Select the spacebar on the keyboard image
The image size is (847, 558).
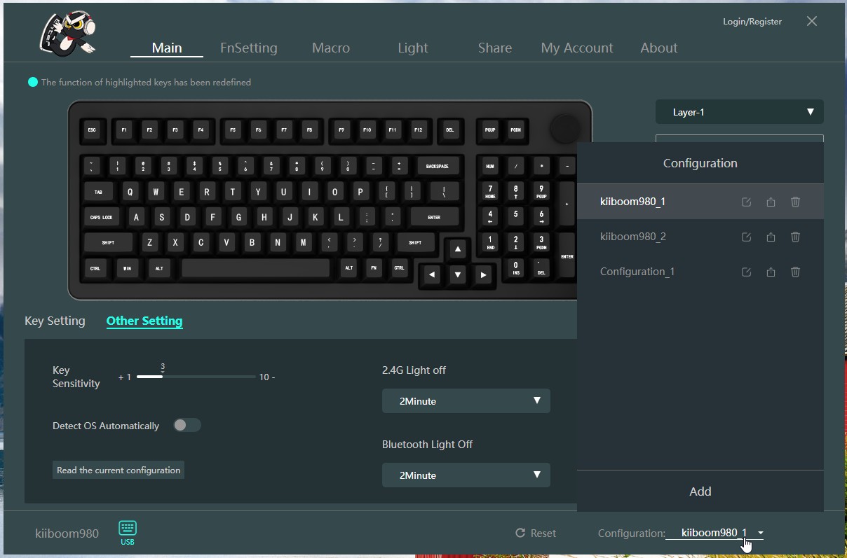pyautogui.click(x=256, y=268)
